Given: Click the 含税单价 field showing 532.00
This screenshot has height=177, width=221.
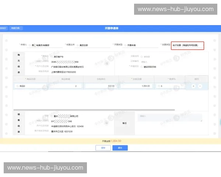Looking at the screenshot, I should pyautogui.click(x=100, y=86).
